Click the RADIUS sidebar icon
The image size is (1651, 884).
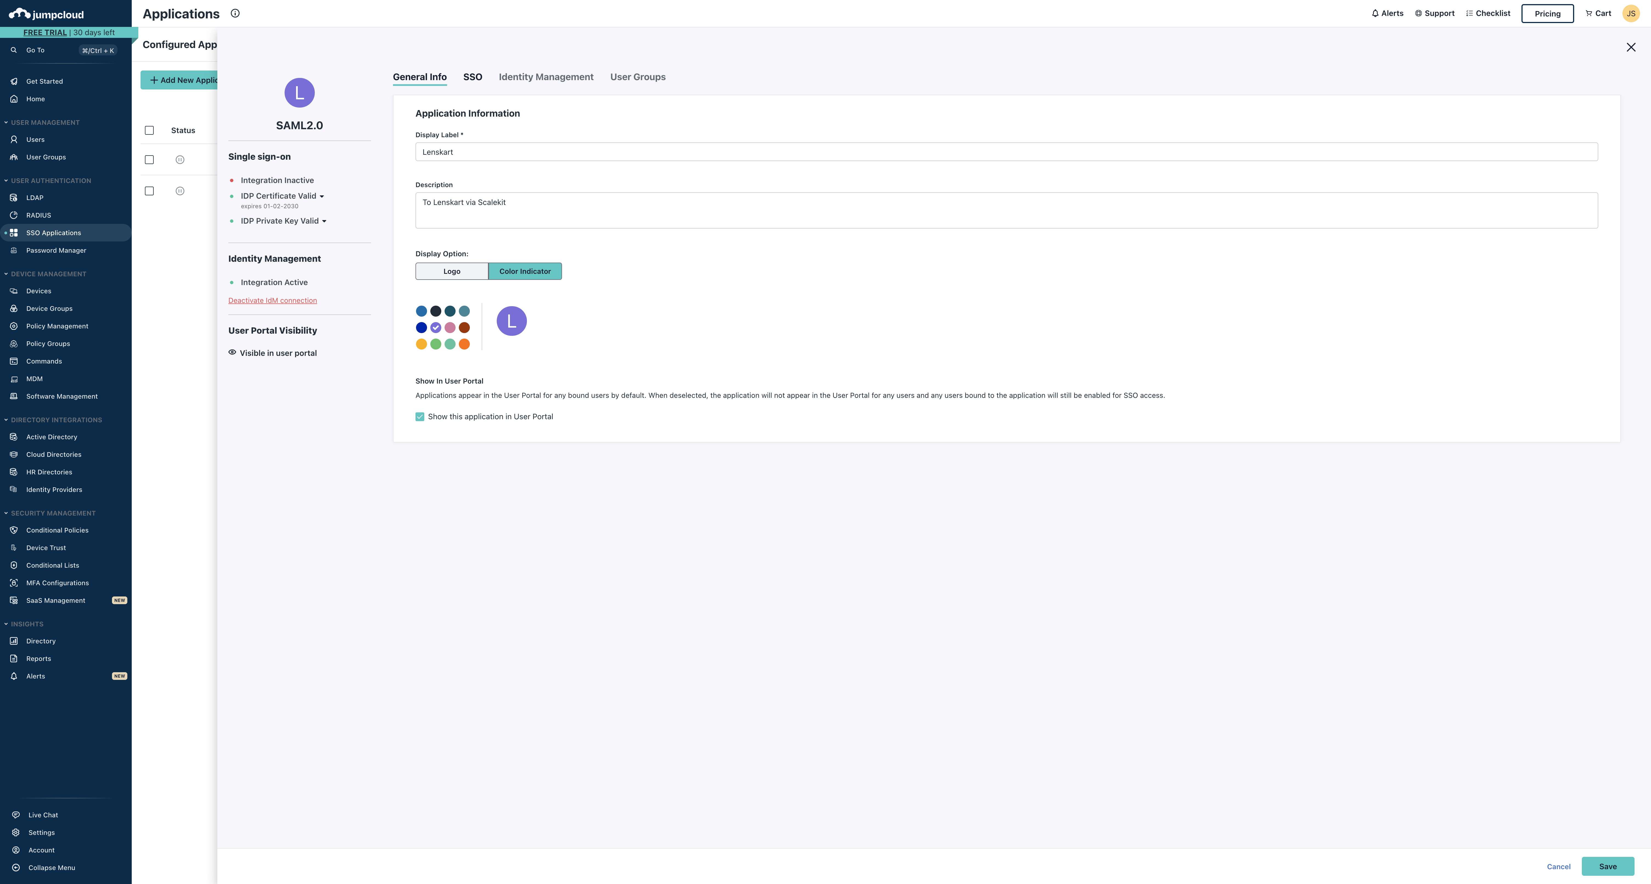(x=13, y=215)
